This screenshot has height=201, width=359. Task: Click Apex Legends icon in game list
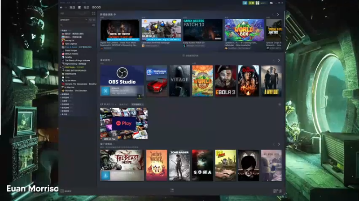(63, 44)
